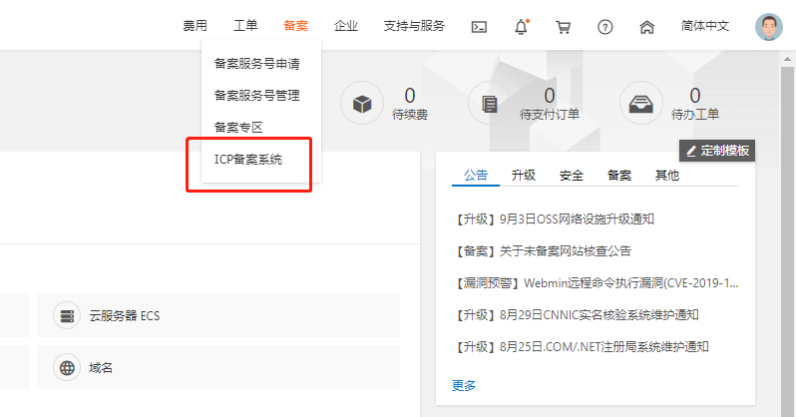Open the 简体中文 language selector

tap(704, 25)
